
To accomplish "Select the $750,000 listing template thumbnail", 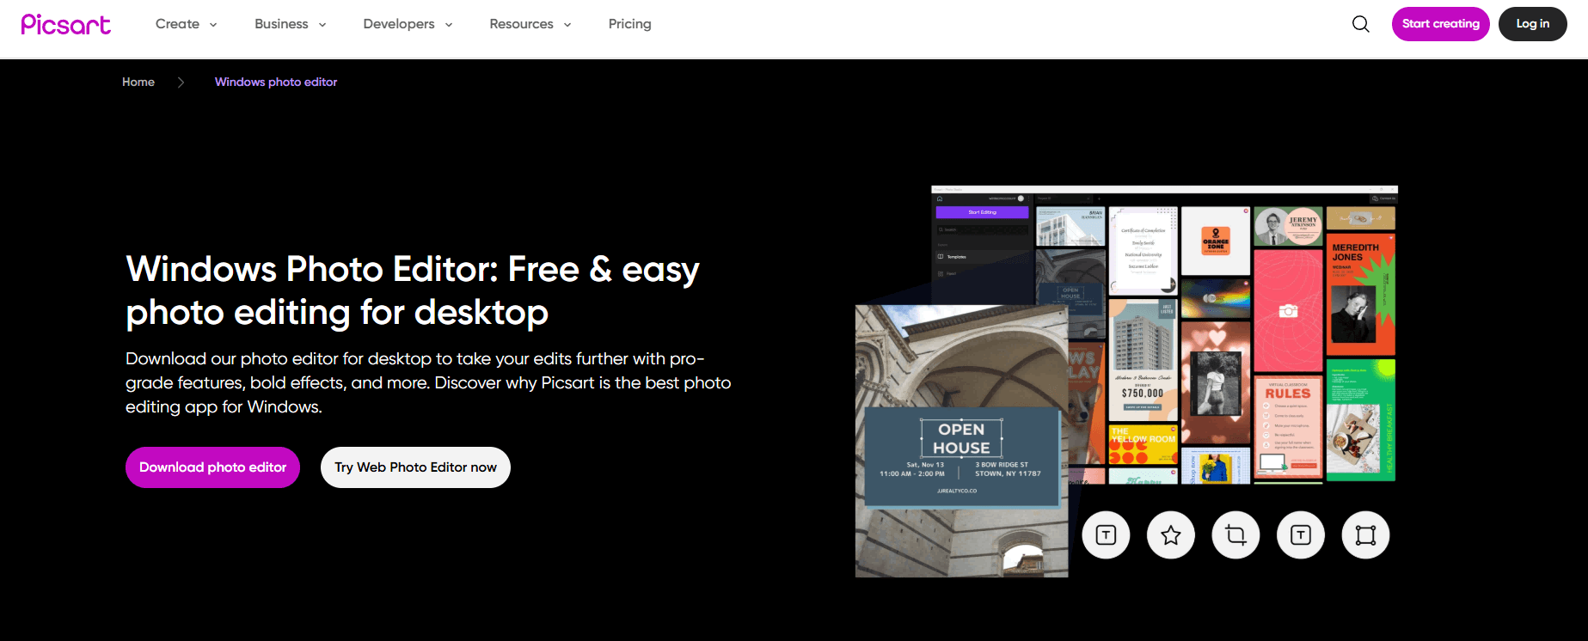I will tap(1143, 358).
